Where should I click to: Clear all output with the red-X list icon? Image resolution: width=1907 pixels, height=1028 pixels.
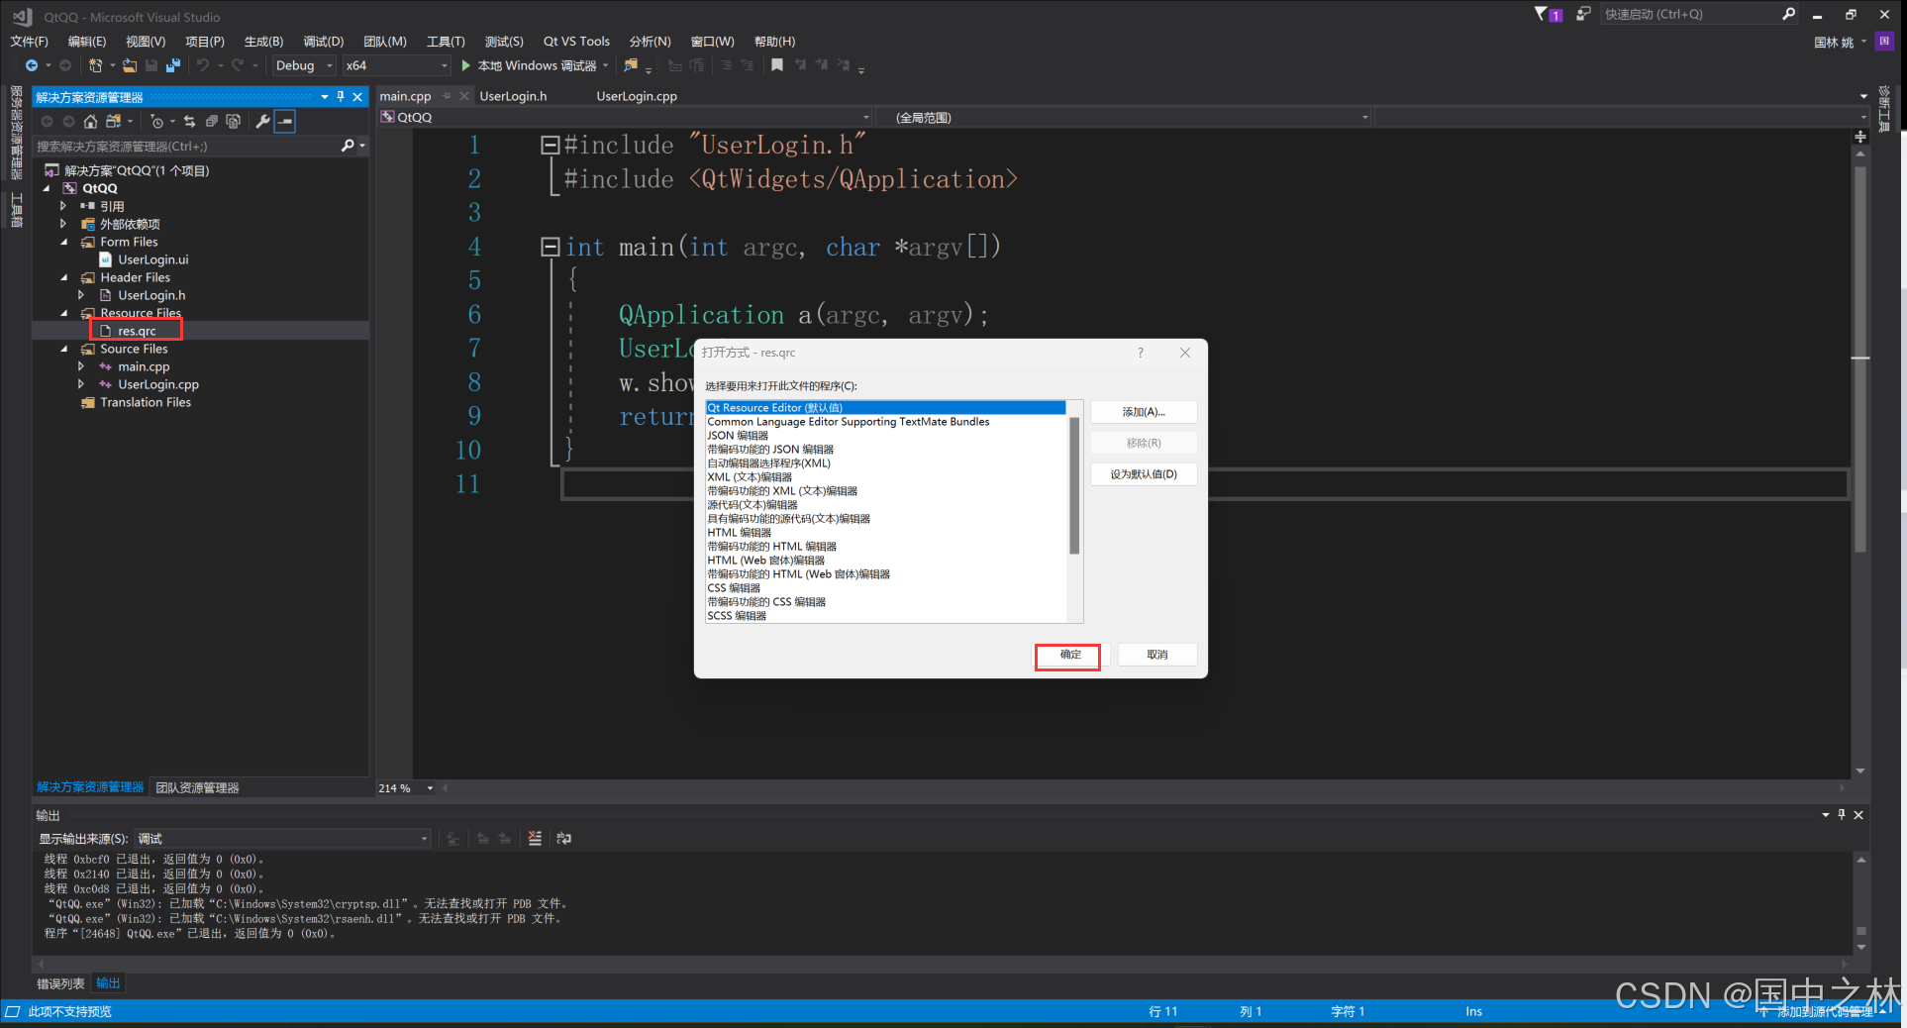coord(535,838)
